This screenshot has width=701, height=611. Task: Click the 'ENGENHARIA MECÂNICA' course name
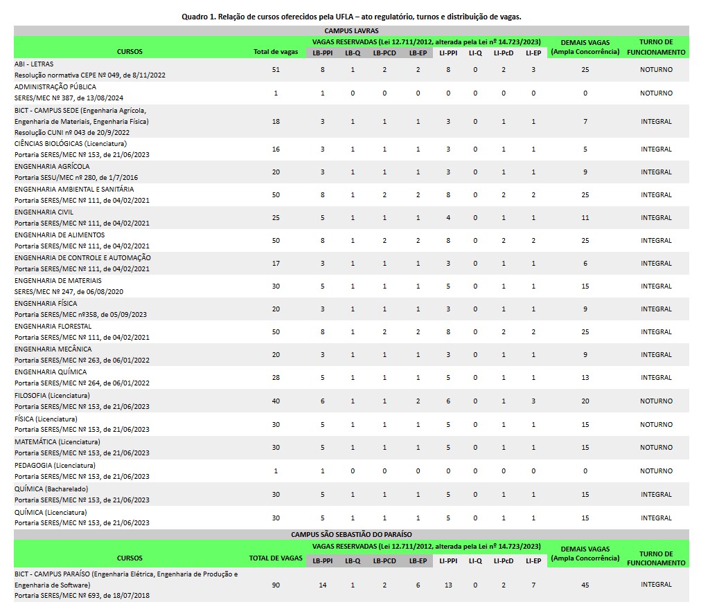[53, 349]
